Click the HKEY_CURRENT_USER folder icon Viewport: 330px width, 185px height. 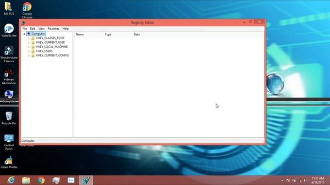pos(33,42)
